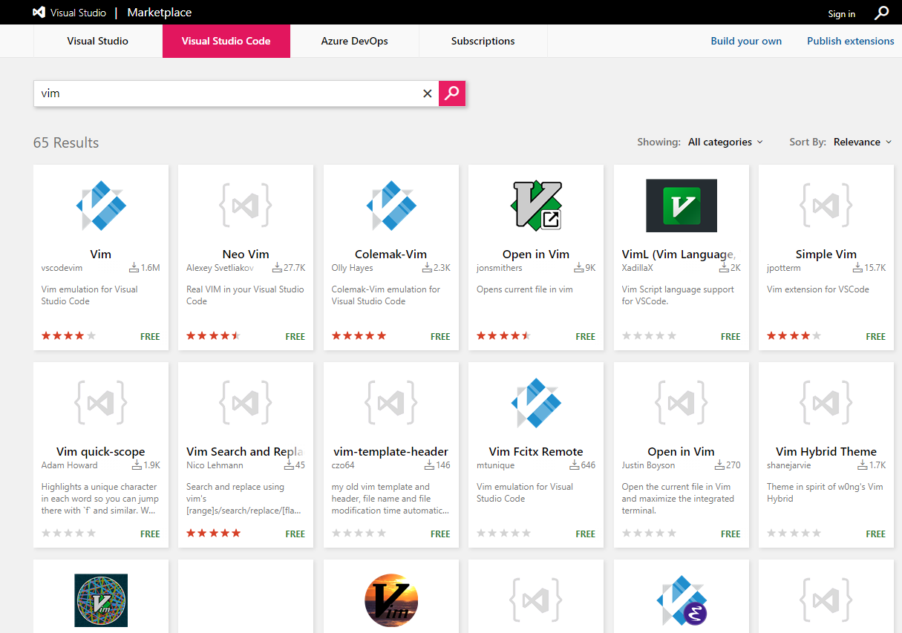Screen dimensions: 902x633
Task: Clear the vim search text with X
Action: click(427, 94)
